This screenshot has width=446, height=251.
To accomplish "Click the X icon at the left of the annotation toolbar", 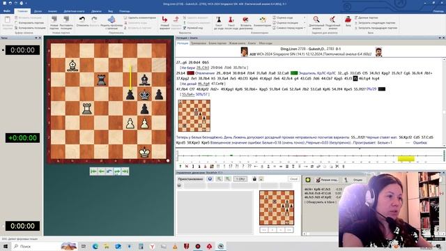I will pos(187,167).
